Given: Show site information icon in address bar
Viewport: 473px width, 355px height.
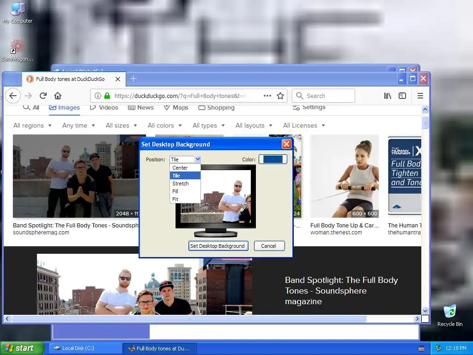Looking at the screenshot, I should 98,96.
